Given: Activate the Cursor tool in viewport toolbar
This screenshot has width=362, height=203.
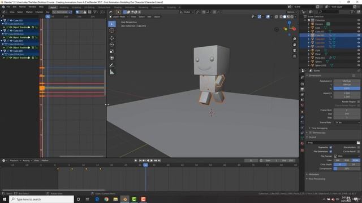Looking at the screenshot, I should pos(112,30).
